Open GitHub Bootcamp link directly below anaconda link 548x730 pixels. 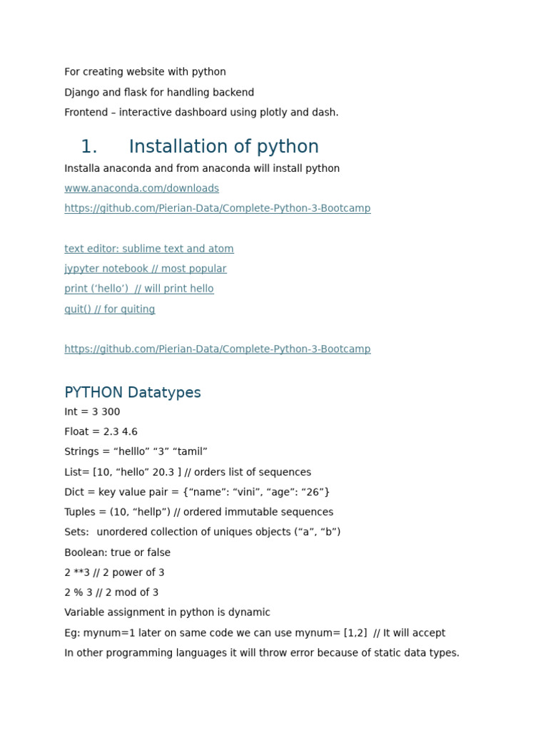(x=217, y=208)
